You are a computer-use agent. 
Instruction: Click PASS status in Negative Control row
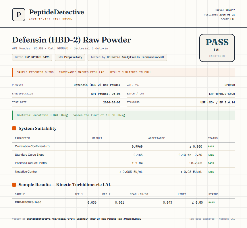211,172
